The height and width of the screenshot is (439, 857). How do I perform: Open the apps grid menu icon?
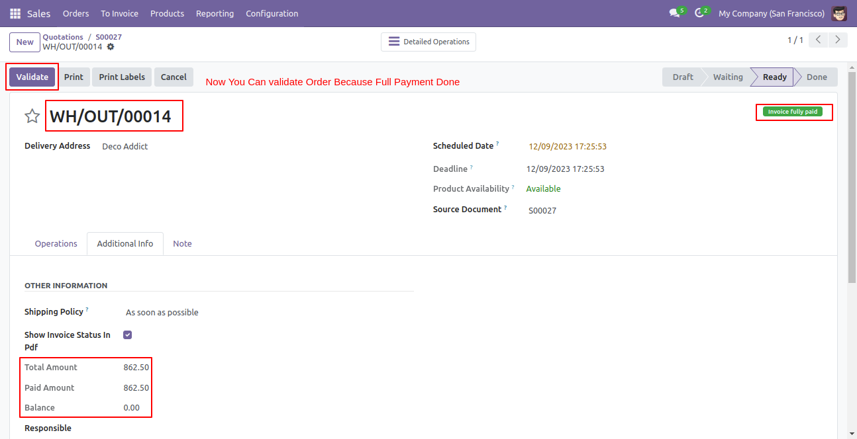[15, 13]
